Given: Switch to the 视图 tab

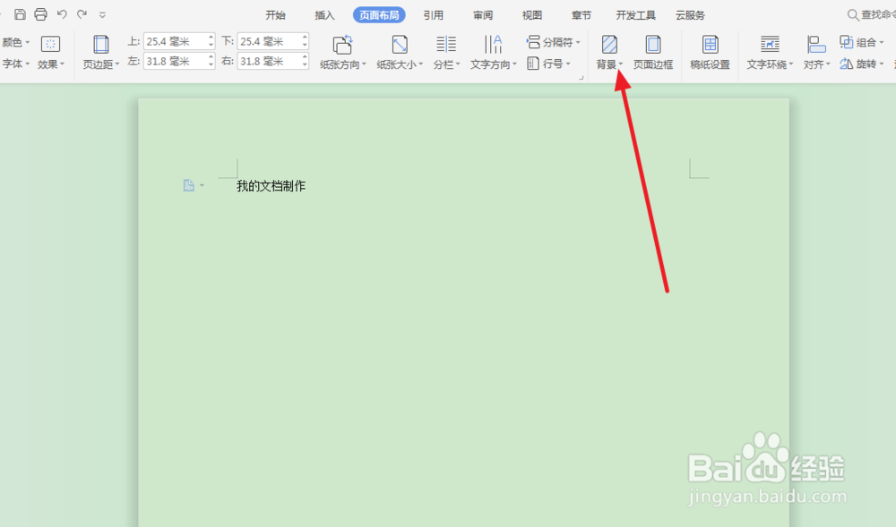Looking at the screenshot, I should click(x=532, y=15).
